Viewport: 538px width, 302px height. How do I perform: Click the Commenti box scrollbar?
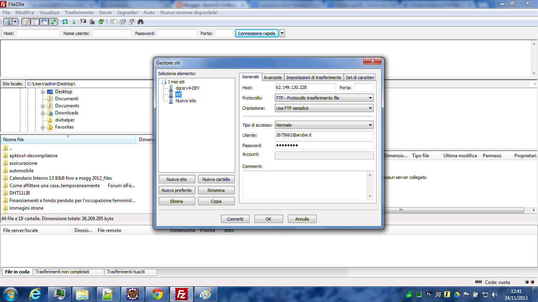click(x=370, y=185)
